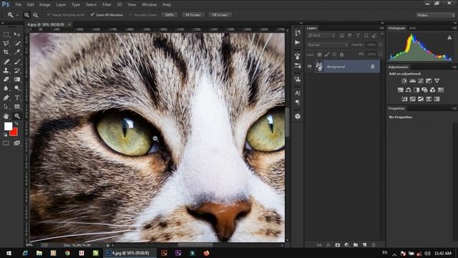Enable the Scrubby Zoom checkbox
Viewport: 458px width, 258px height.
[130, 14]
